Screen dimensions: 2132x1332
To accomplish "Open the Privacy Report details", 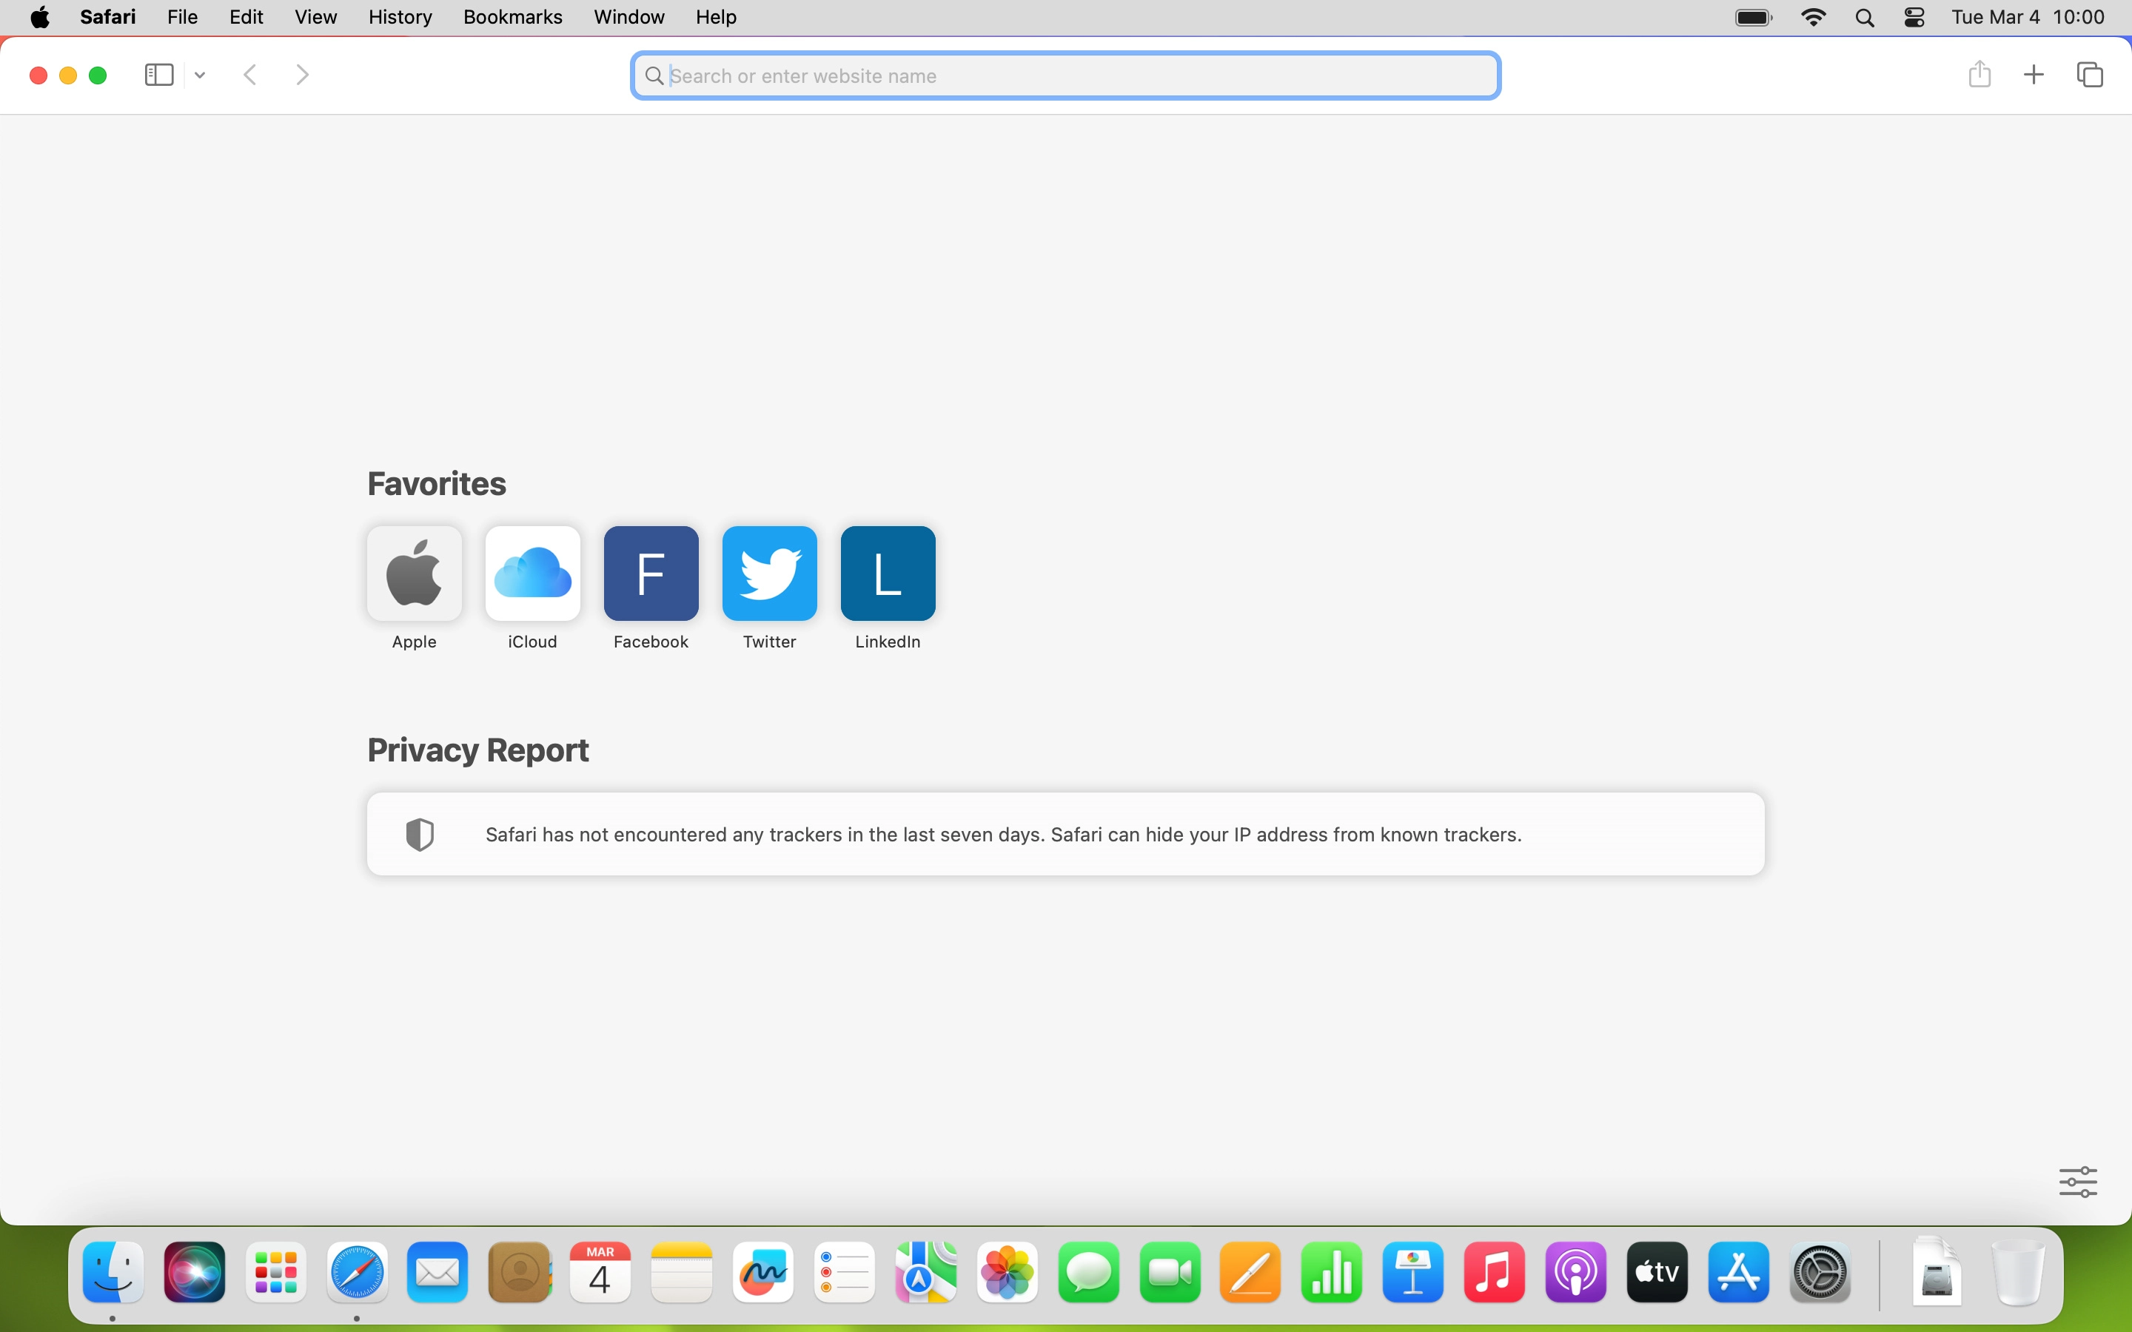I will (1004, 833).
